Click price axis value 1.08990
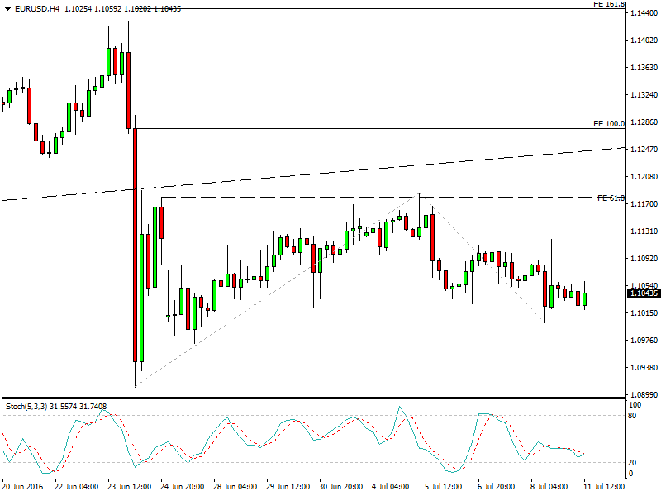Image resolution: width=661 pixels, height=496 pixels. click(644, 395)
